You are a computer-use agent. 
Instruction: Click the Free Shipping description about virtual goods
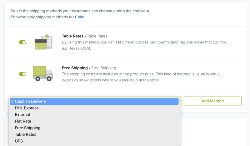pos(141,77)
